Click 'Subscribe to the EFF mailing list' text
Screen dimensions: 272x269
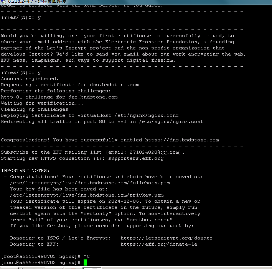[x=51, y=152]
